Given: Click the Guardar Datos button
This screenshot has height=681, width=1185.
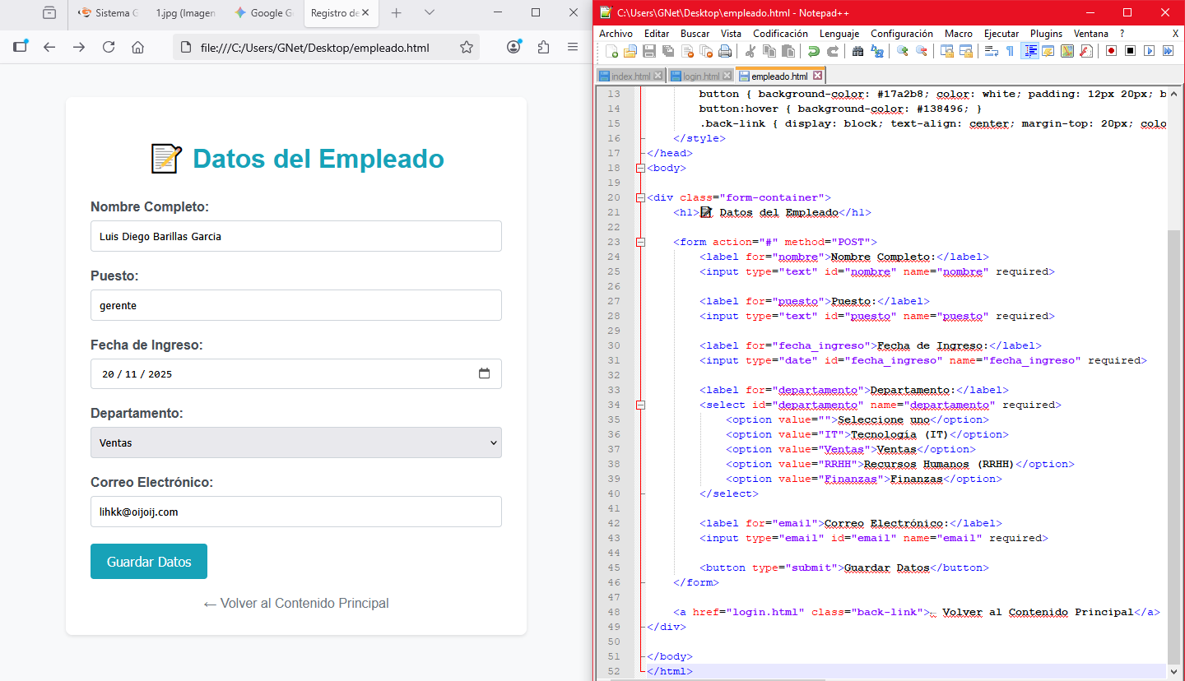Looking at the screenshot, I should pyautogui.click(x=149, y=562).
